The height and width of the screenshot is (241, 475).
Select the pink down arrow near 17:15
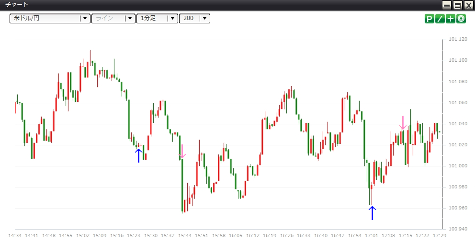click(403, 122)
